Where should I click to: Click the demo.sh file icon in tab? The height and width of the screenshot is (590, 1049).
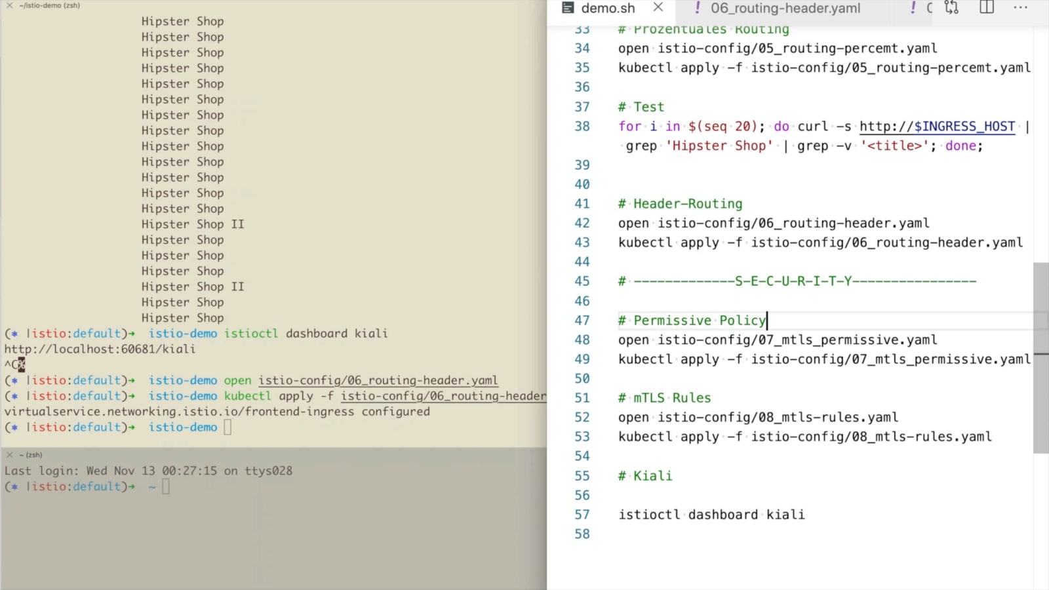[568, 8]
